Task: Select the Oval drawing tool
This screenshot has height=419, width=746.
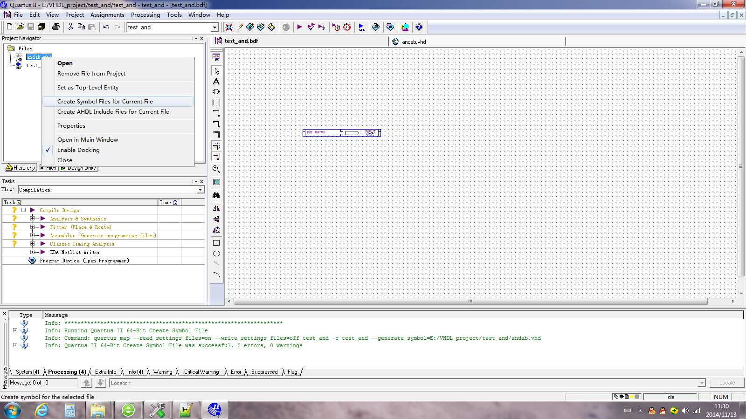Action: click(x=216, y=254)
